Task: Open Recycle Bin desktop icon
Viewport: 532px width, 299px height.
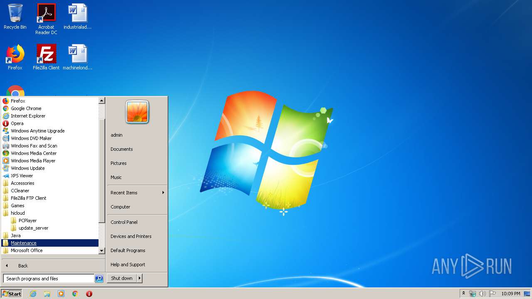Action: [15, 17]
